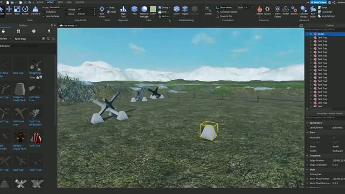345x194 pixels.
Task: Select the Rotate tool
Action: 25,10
